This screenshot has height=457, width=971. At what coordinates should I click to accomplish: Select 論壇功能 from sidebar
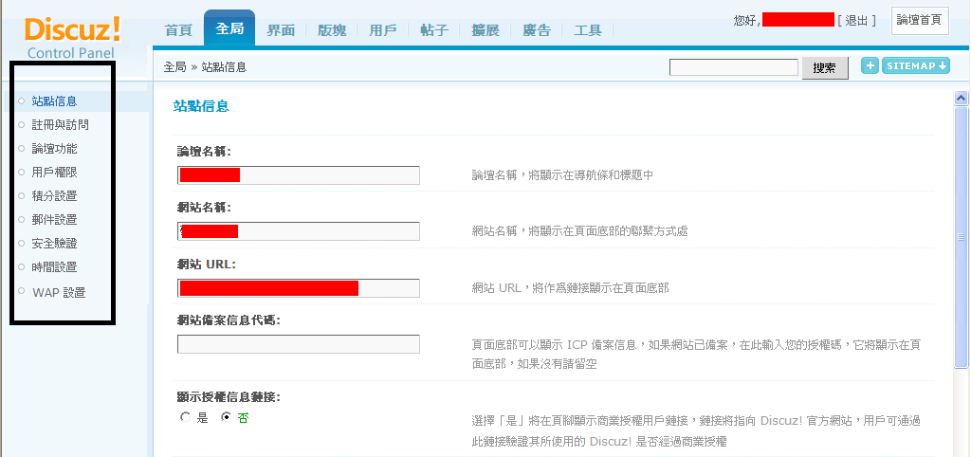[x=55, y=149]
